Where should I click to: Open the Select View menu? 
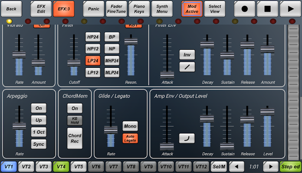[215, 9]
